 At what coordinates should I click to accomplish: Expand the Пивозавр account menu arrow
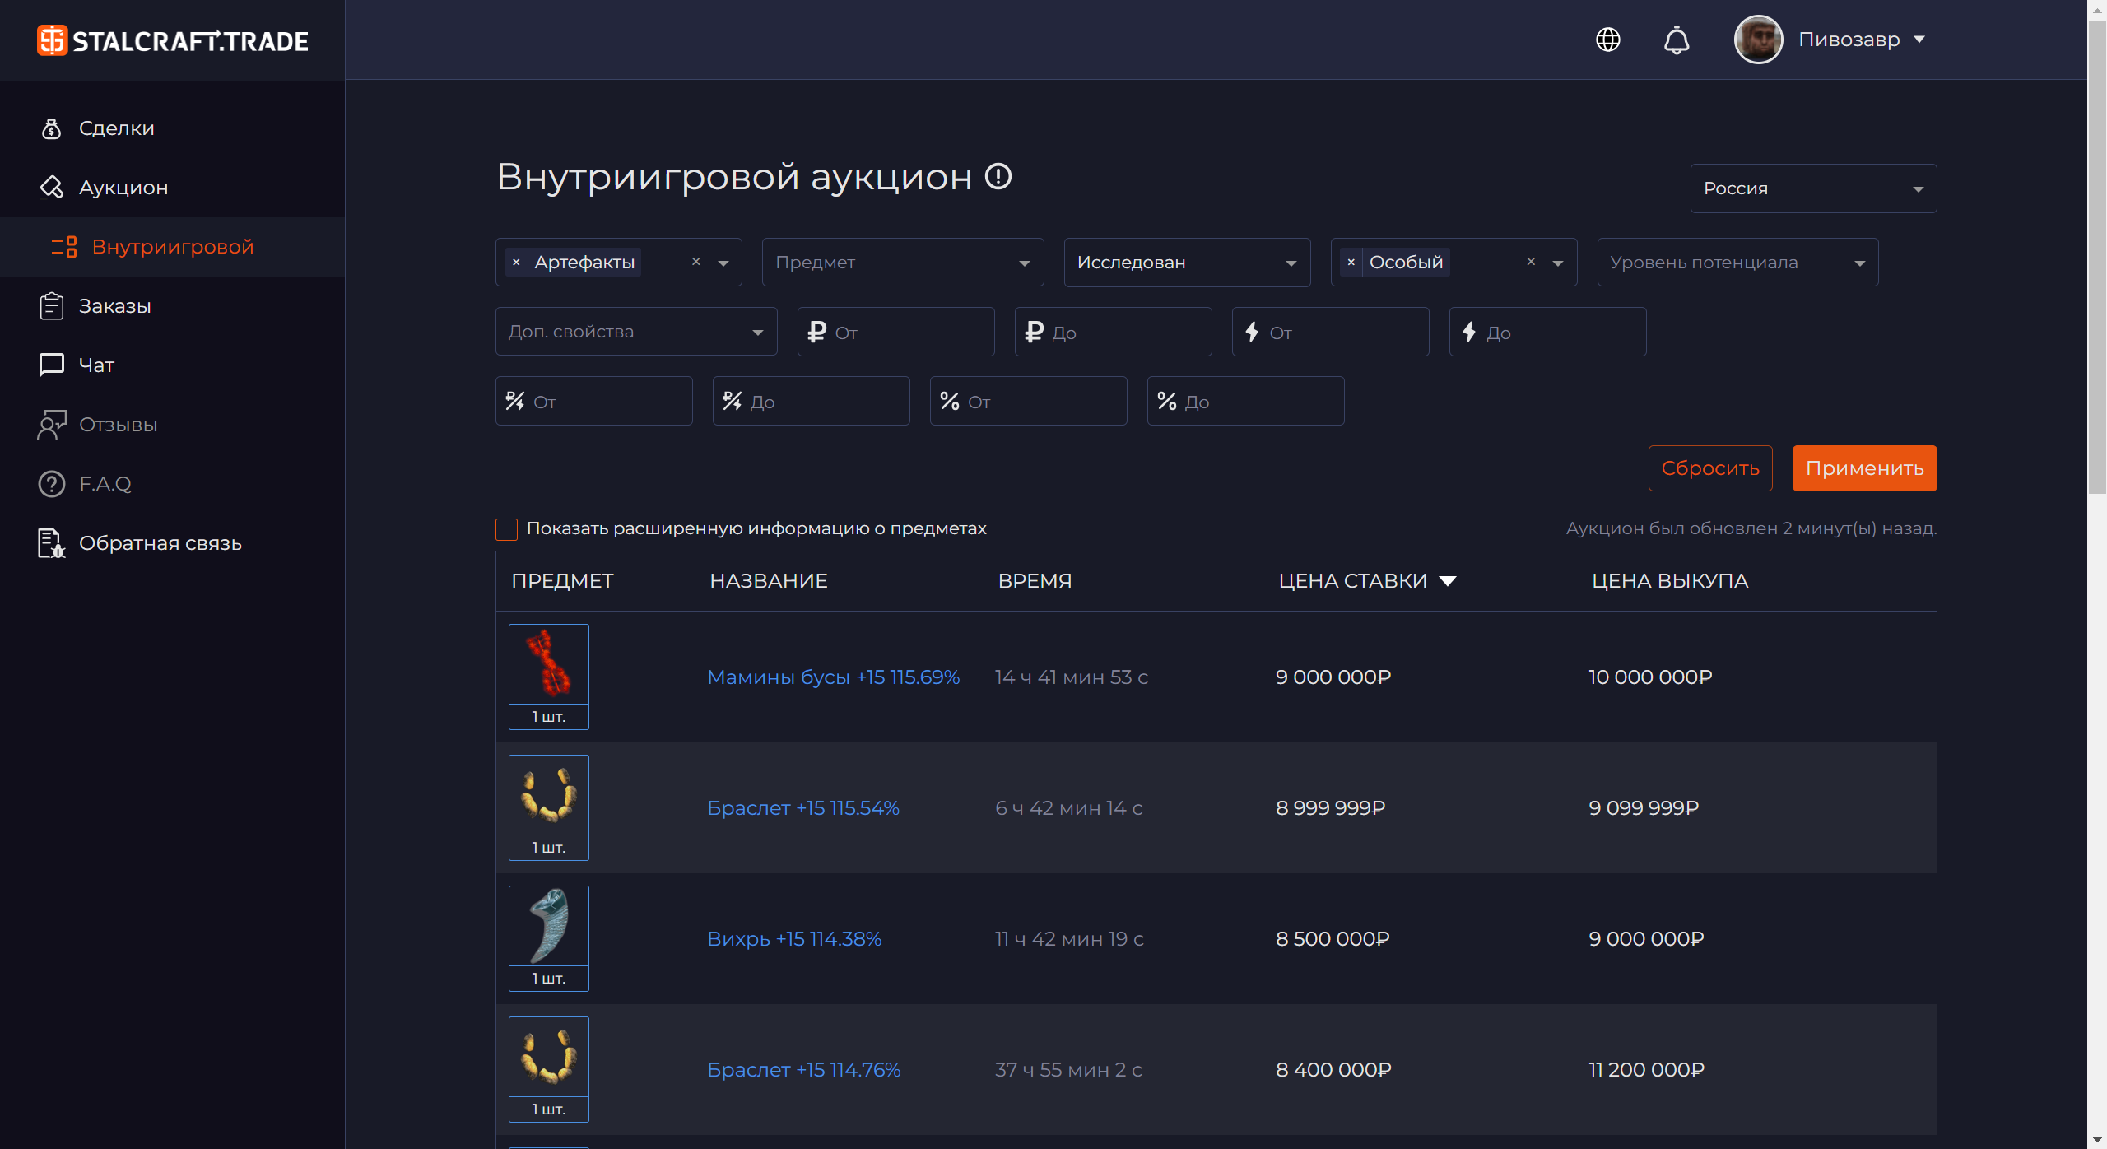[x=1919, y=40]
